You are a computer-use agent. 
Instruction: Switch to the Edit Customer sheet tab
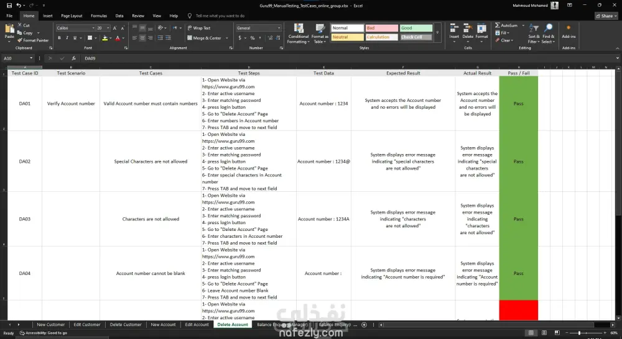click(x=87, y=325)
